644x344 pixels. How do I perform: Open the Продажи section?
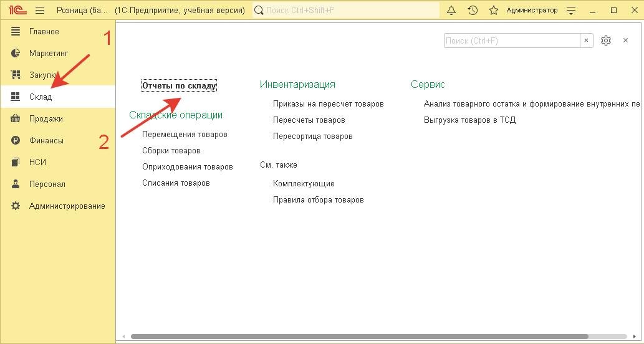(57, 118)
